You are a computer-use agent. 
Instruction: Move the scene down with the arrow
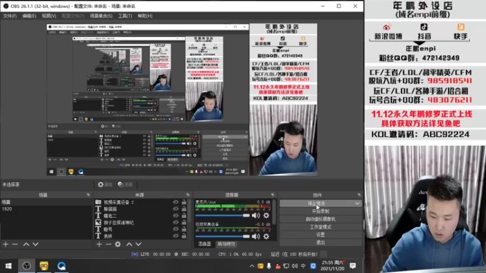[35, 244]
